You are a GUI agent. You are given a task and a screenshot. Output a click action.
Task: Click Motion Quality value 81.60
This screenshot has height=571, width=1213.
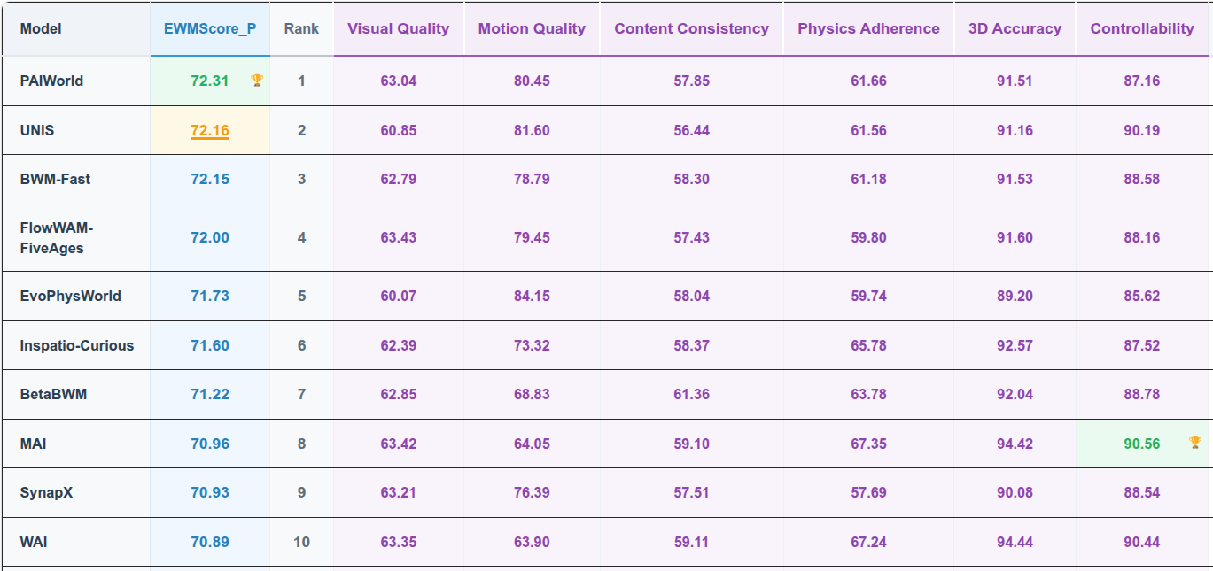click(532, 130)
